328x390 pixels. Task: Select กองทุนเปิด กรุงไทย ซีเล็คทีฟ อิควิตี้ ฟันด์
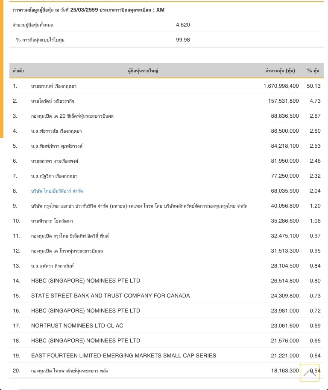point(70,236)
